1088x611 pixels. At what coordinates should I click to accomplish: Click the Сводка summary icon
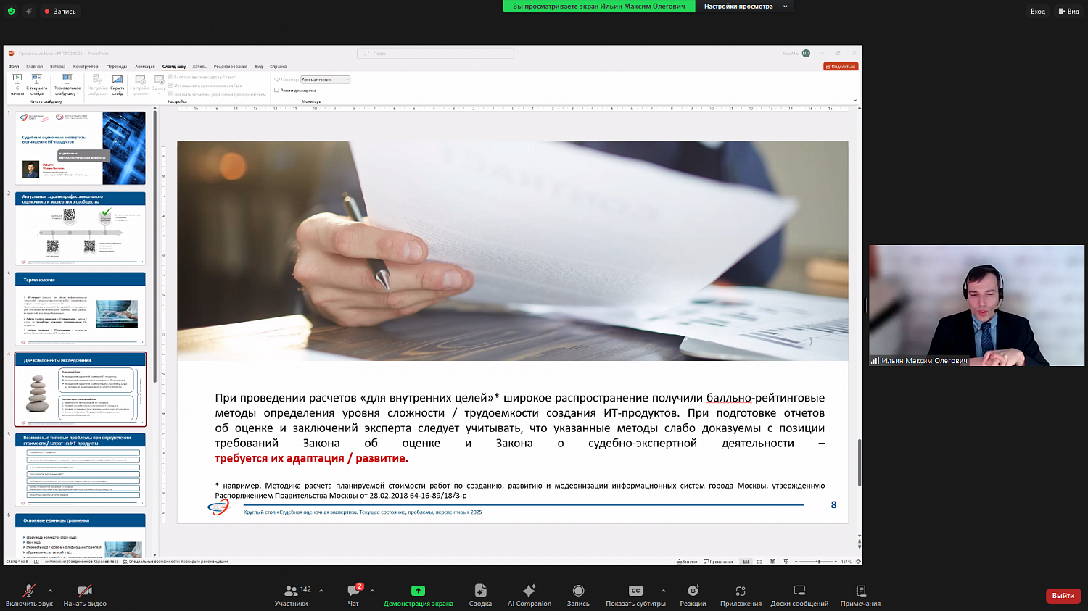point(480,595)
